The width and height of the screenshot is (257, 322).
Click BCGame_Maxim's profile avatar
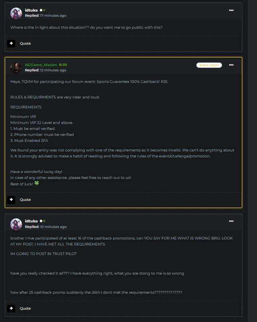[x=16, y=67]
